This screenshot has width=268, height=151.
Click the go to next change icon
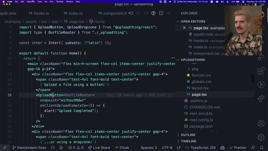[x=146, y=13]
